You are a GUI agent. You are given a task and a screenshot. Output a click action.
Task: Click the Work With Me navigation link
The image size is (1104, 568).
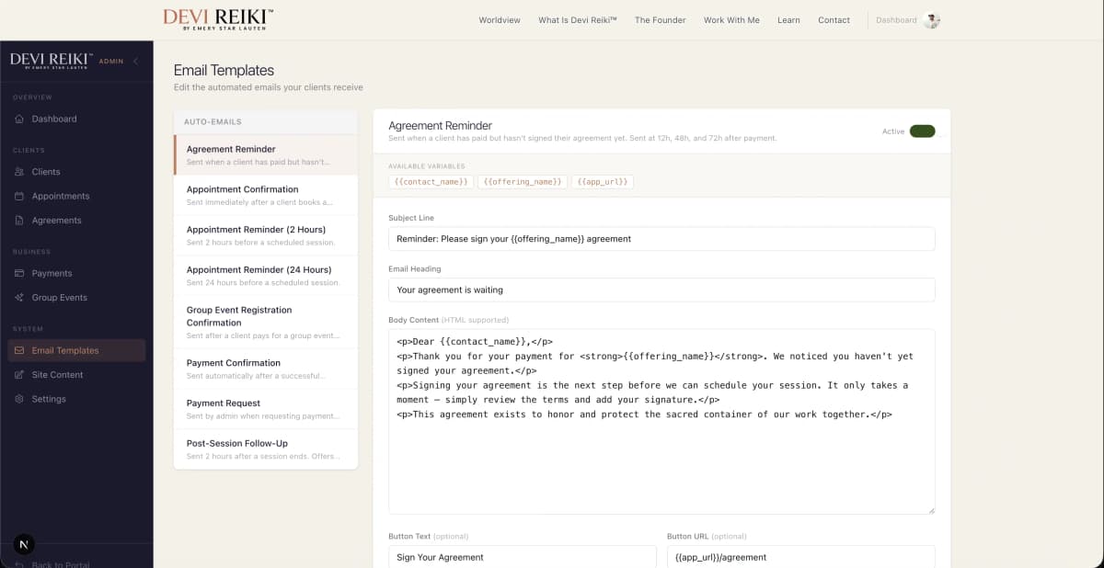click(x=731, y=19)
